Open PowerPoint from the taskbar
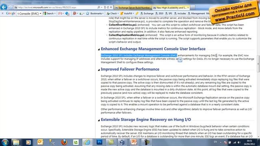The height and width of the screenshot is (146, 260). [134, 142]
